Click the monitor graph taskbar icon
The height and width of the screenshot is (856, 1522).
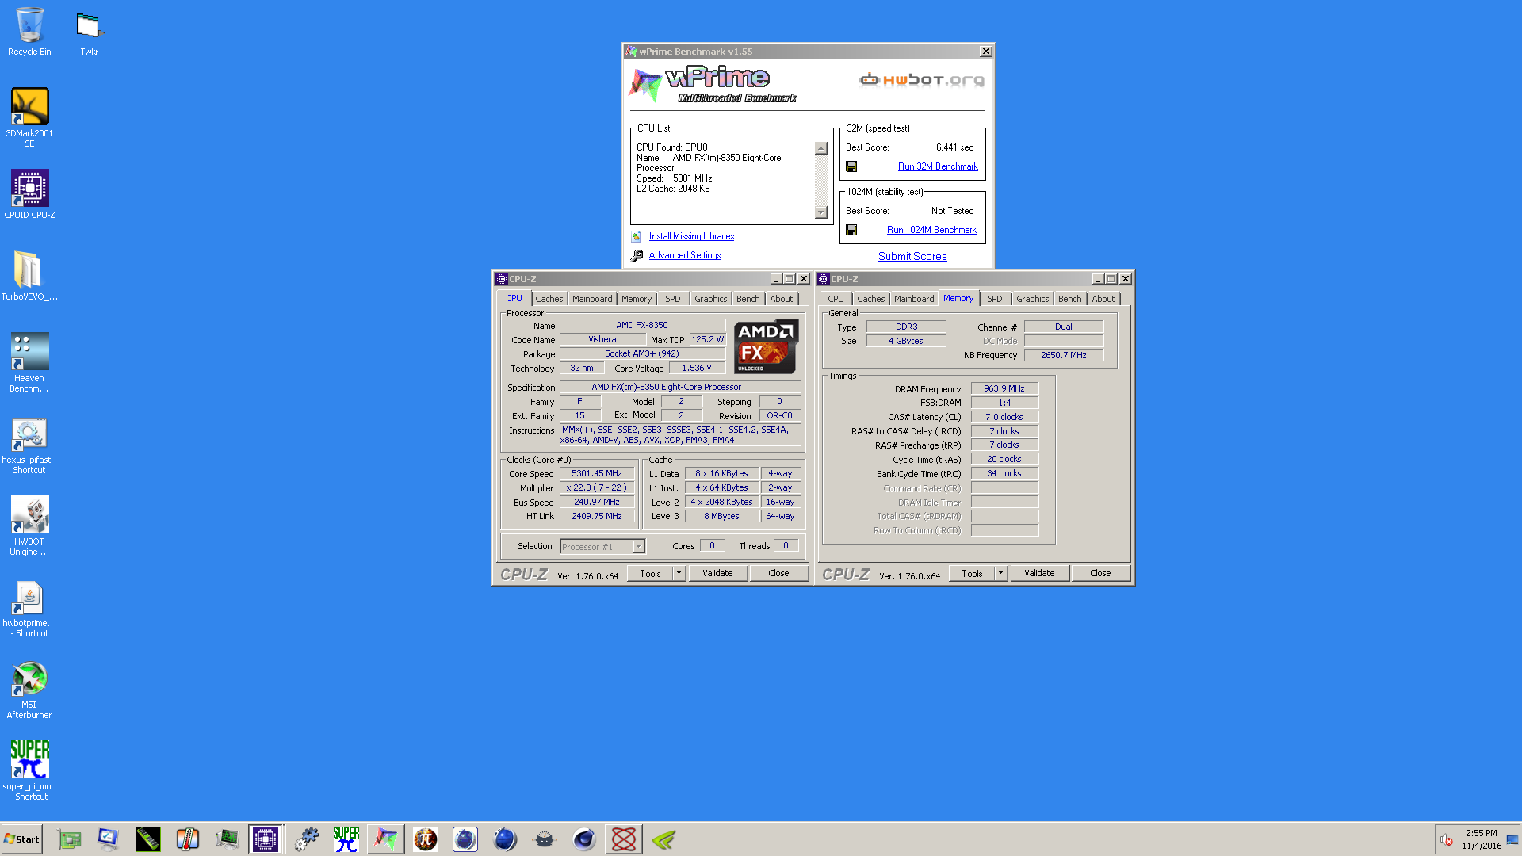click(x=228, y=839)
